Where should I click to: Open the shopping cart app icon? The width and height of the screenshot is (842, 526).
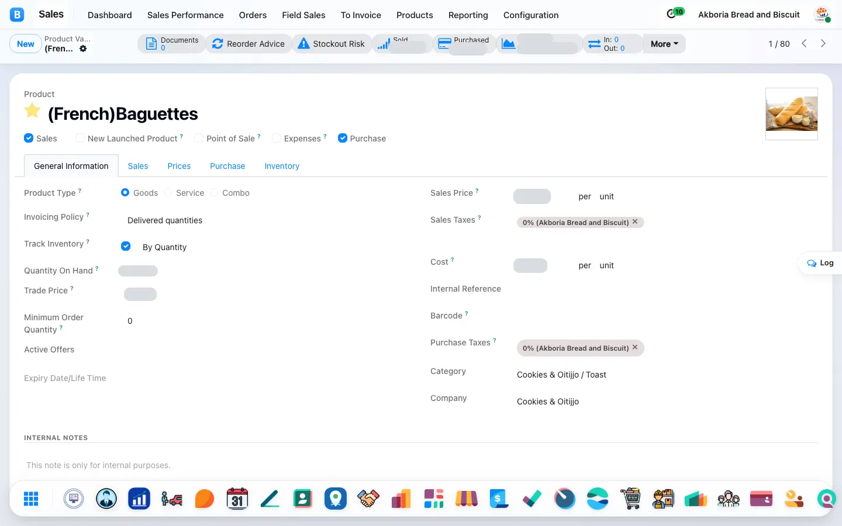pyautogui.click(x=630, y=499)
